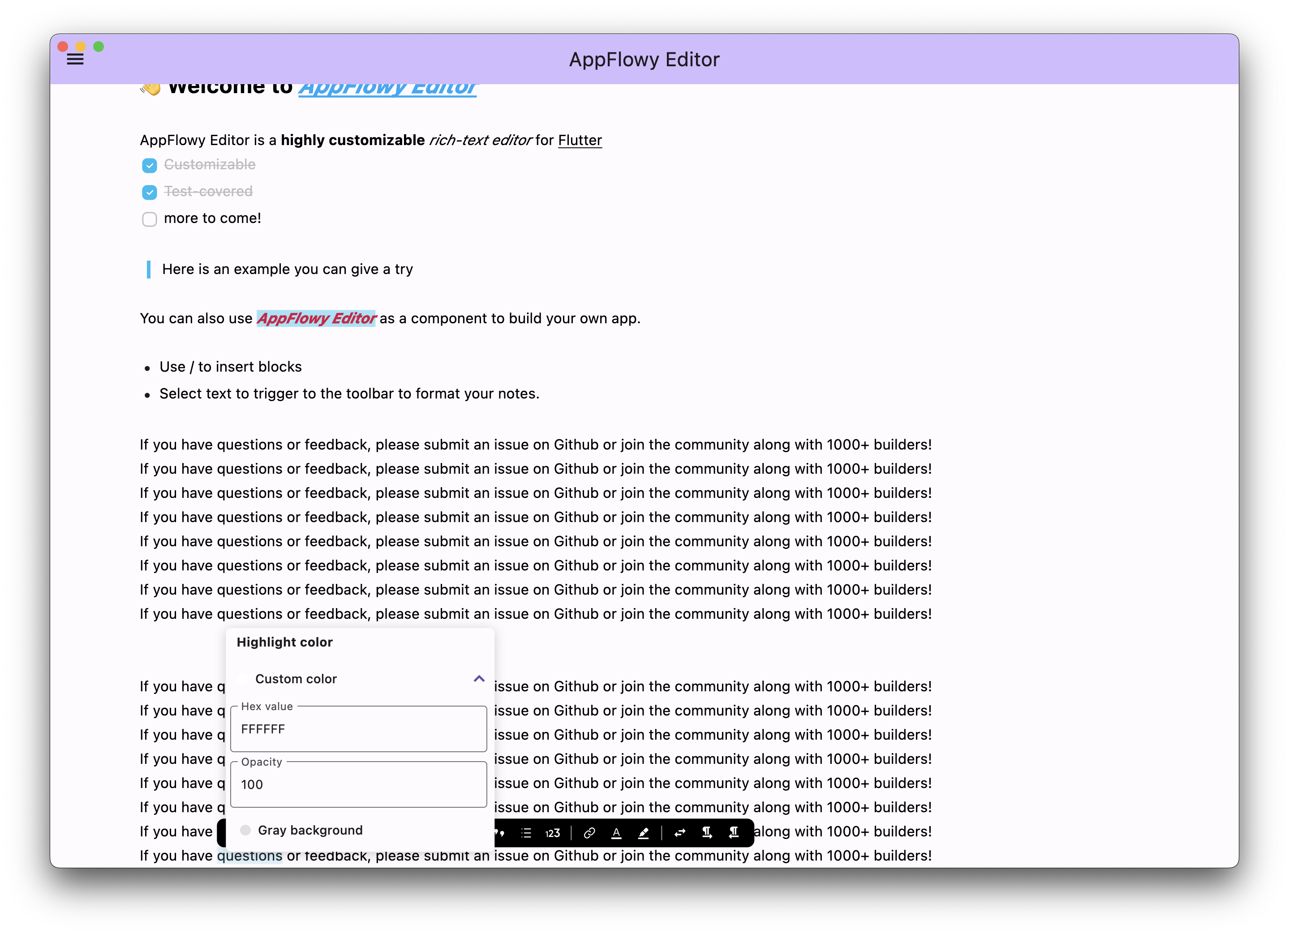Select the Custom color option
This screenshot has width=1289, height=934.
point(296,678)
